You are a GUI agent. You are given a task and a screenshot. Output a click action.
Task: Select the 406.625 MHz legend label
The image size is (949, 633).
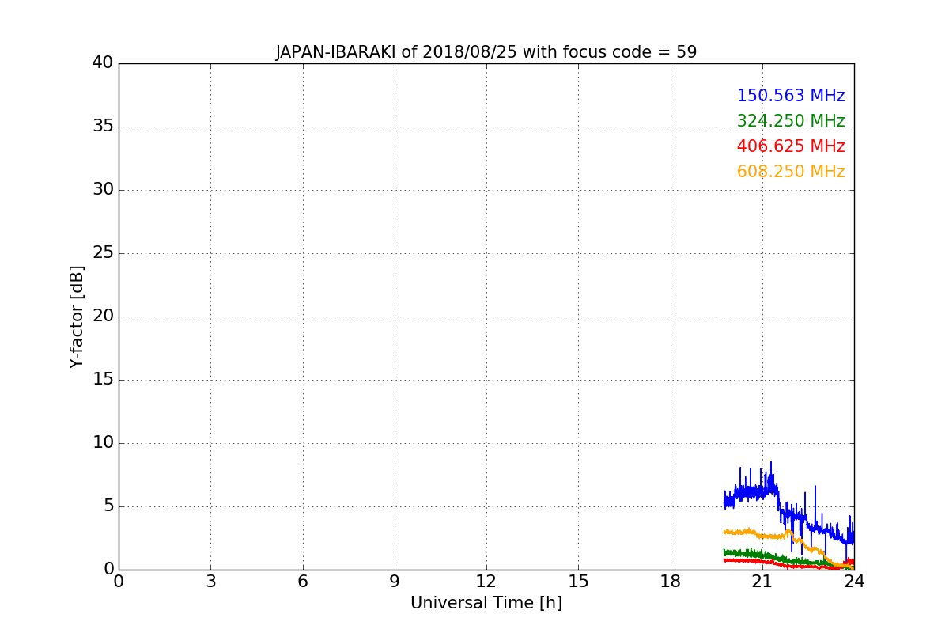tap(791, 146)
